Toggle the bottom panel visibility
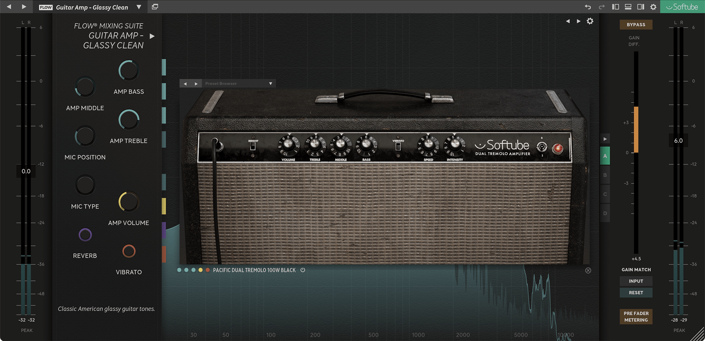The width and height of the screenshot is (705, 341). tap(628, 7)
